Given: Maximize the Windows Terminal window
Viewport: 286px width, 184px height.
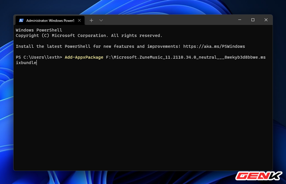Looking at the screenshot, I should [x=253, y=20].
